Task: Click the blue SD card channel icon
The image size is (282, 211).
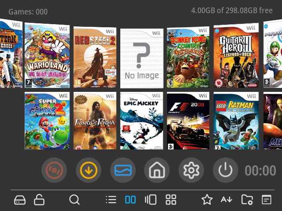Action: (123, 170)
